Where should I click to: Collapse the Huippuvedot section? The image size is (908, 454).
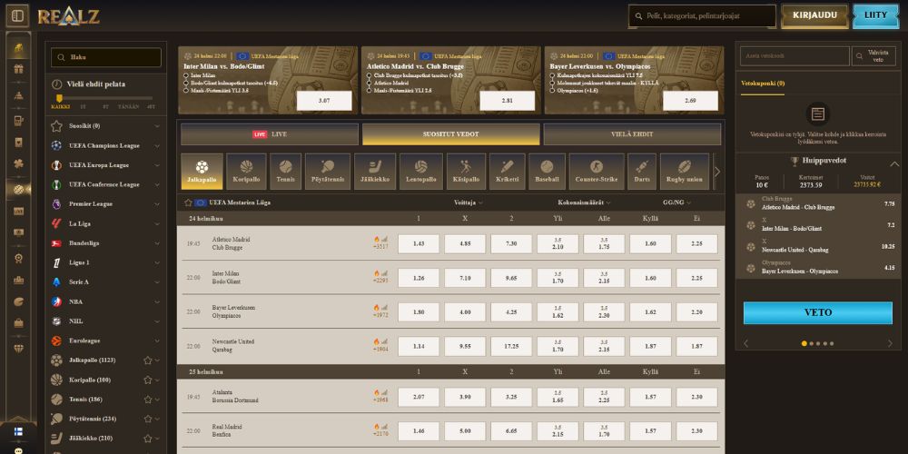pyautogui.click(x=894, y=163)
